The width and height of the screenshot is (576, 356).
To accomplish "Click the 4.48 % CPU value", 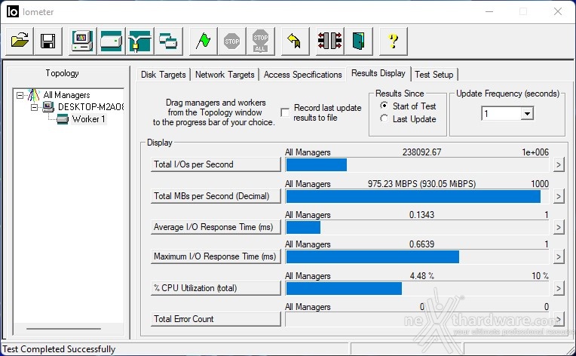I will 421,275.
